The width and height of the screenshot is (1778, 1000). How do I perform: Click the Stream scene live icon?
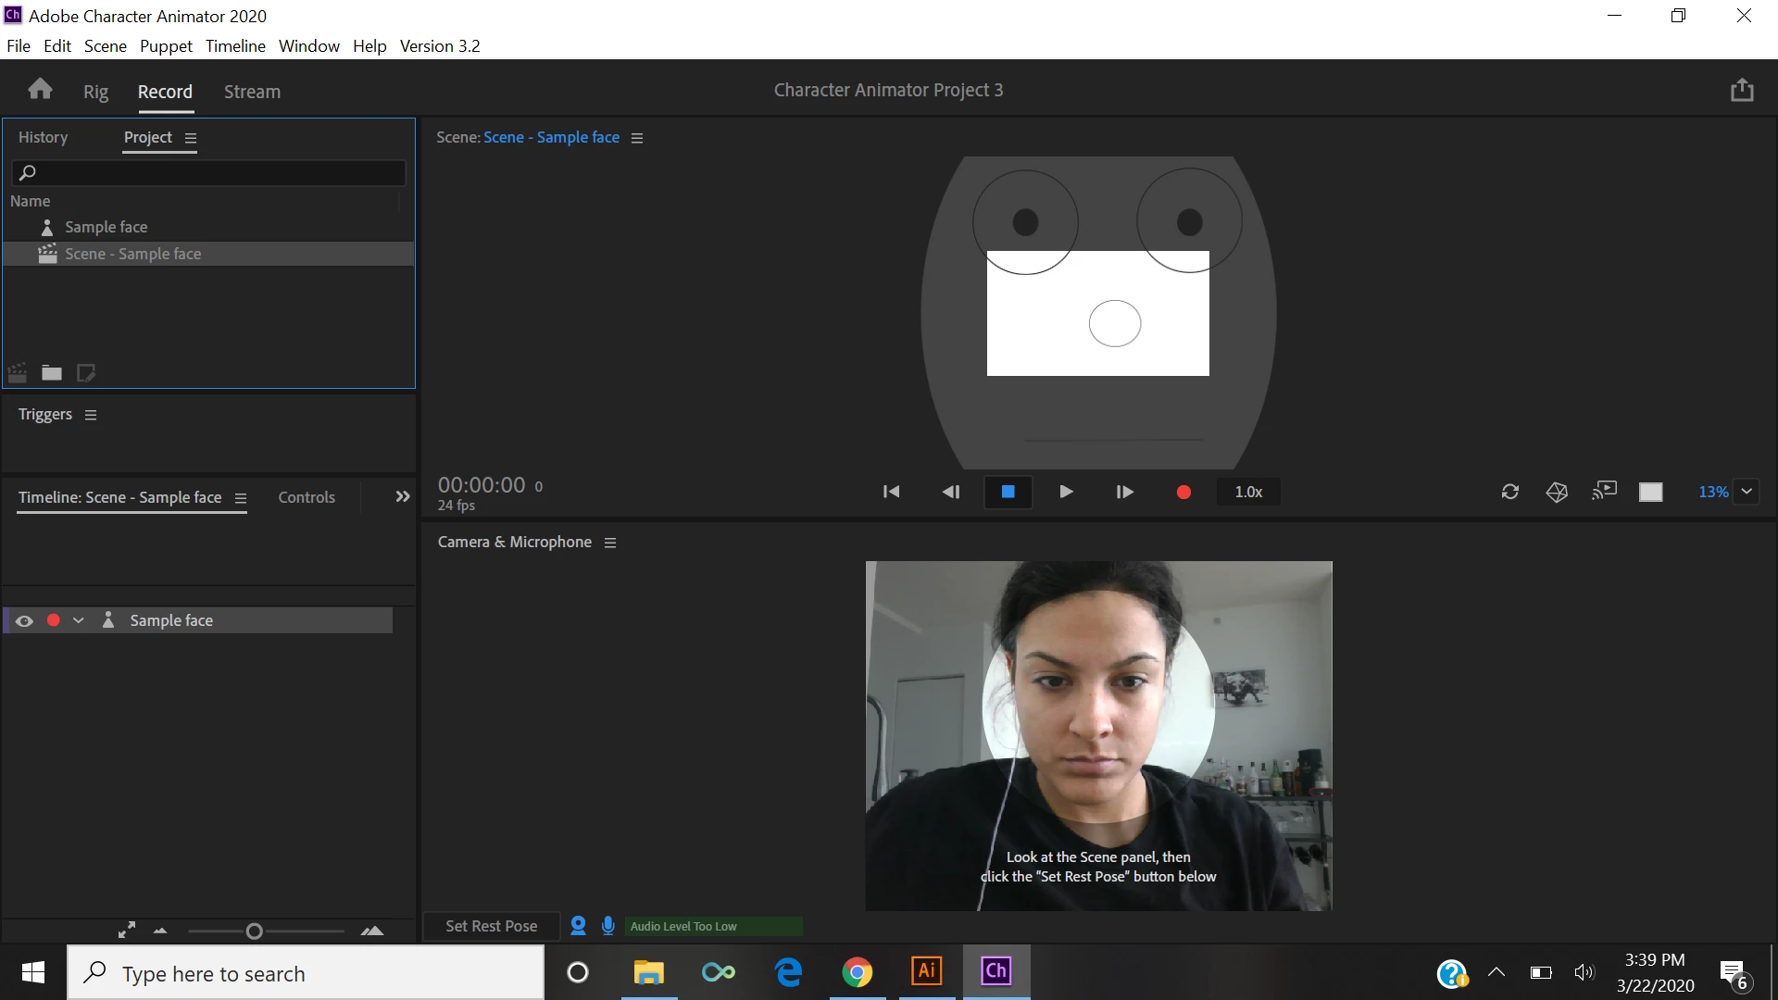coord(1604,492)
